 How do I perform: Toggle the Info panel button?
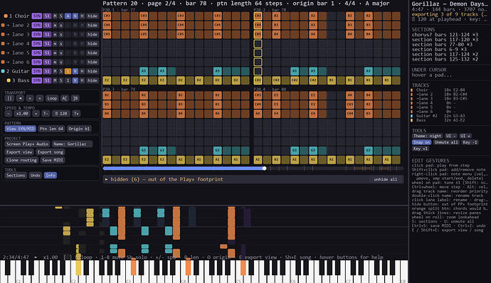pyautogui.click(x=51, y=176)
